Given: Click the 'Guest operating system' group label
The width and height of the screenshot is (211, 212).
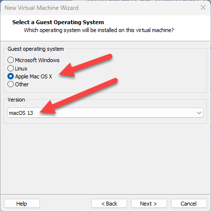Looking at the screenshot, I should coord(35,49).
